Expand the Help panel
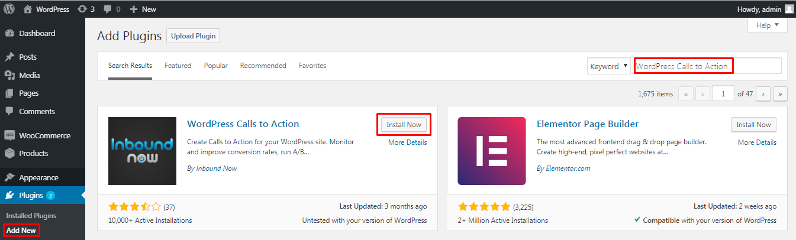Image resolution: width=796 pixels, height=240 pixels. coord(768,25)
